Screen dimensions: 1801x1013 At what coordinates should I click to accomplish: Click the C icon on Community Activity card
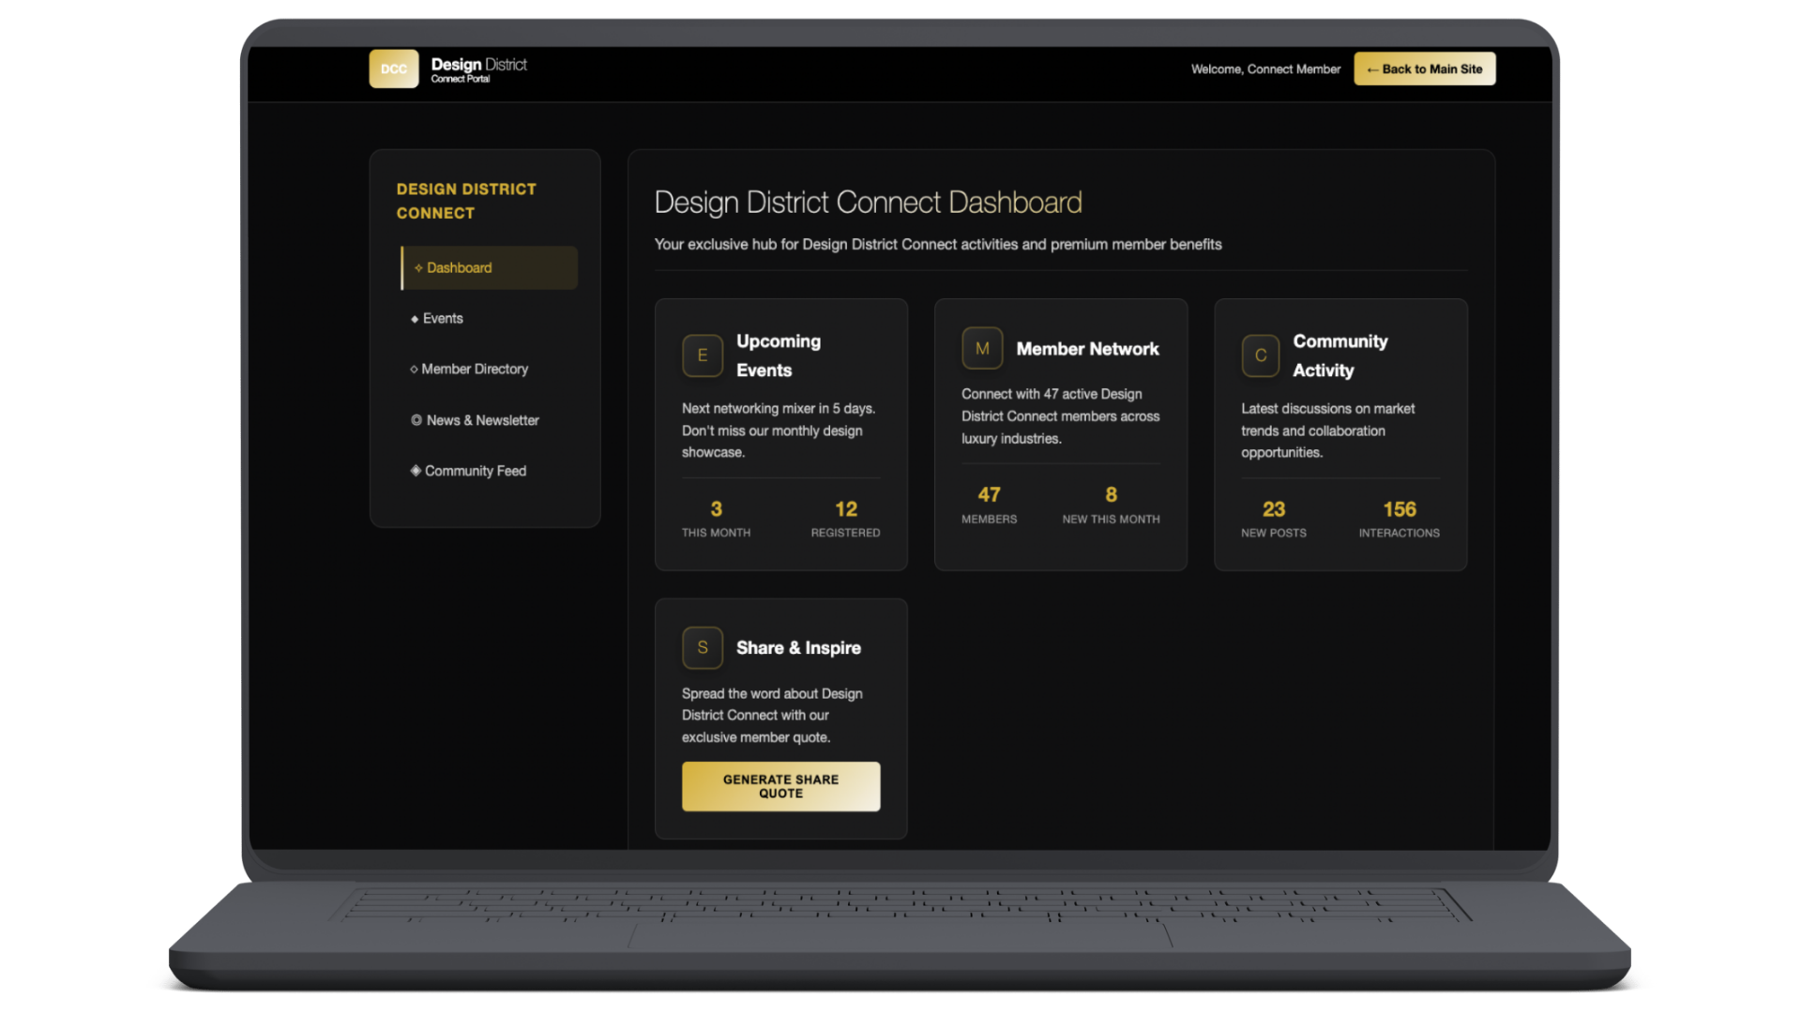[x=1260, y=355]
